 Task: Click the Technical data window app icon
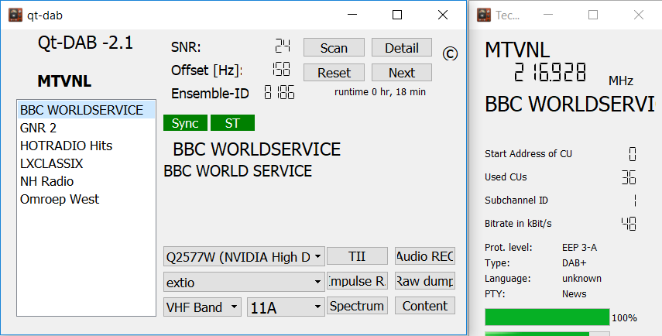484,15
